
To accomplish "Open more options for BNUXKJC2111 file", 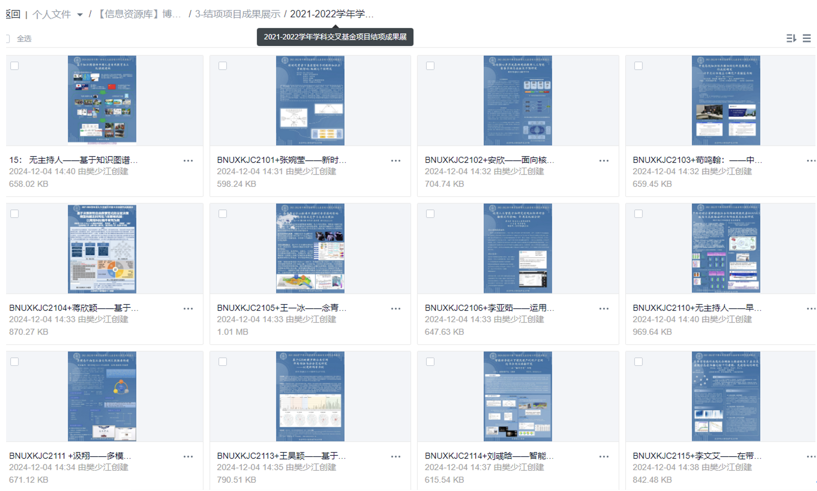I will coord(188,457).
